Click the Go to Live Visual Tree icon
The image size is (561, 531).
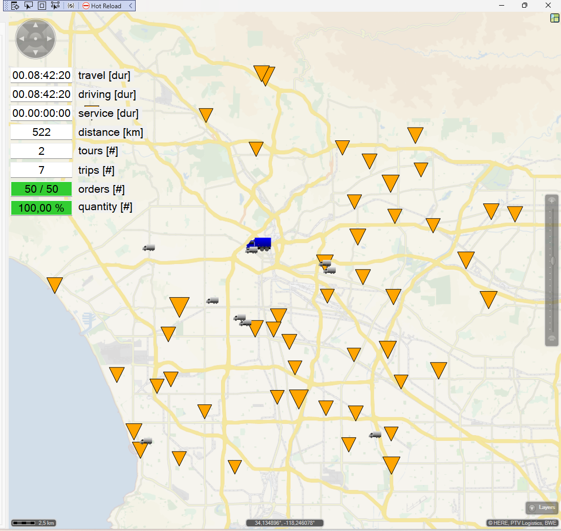[x=15, y=6]
